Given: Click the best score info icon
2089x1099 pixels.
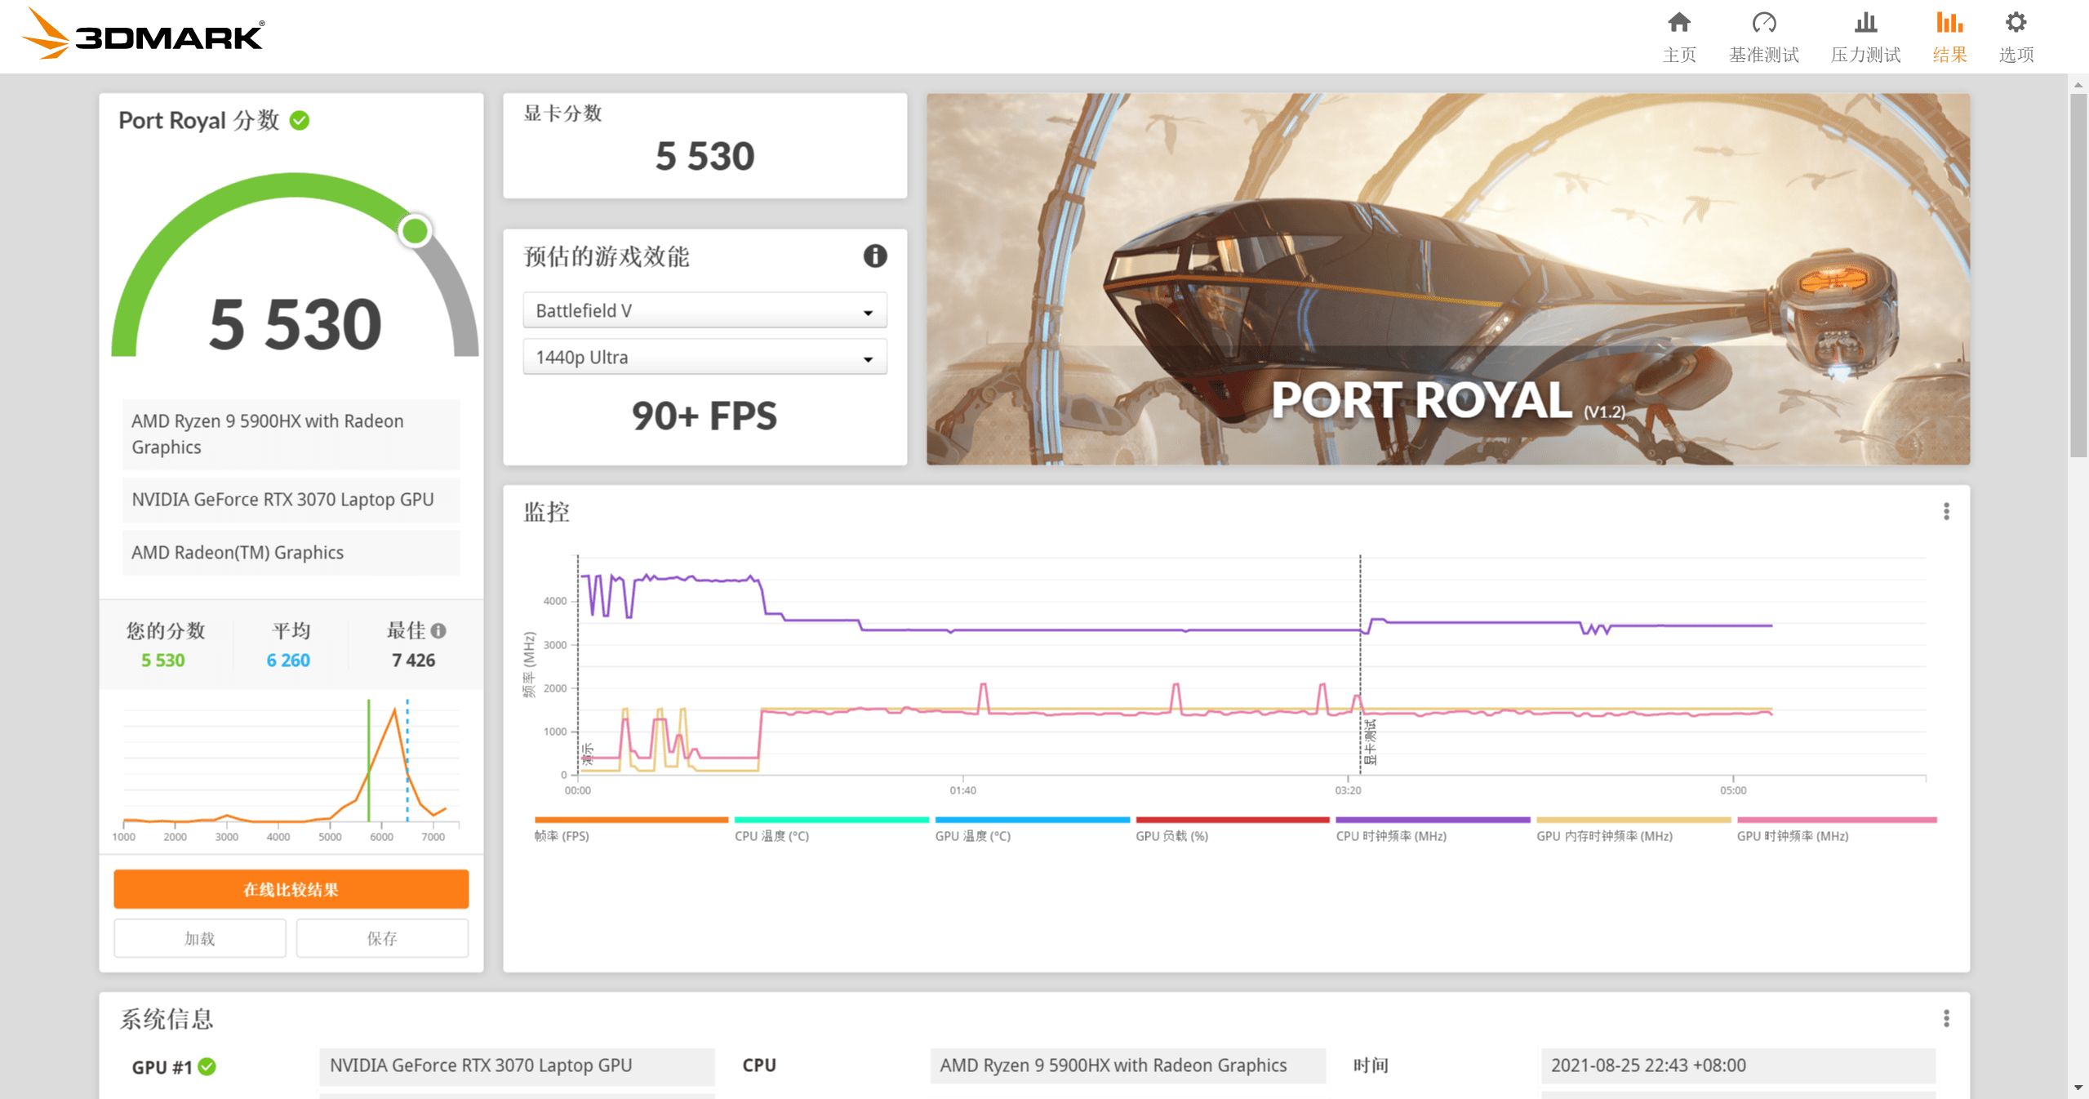Looking at the screenshot, I should pos(438,630).
